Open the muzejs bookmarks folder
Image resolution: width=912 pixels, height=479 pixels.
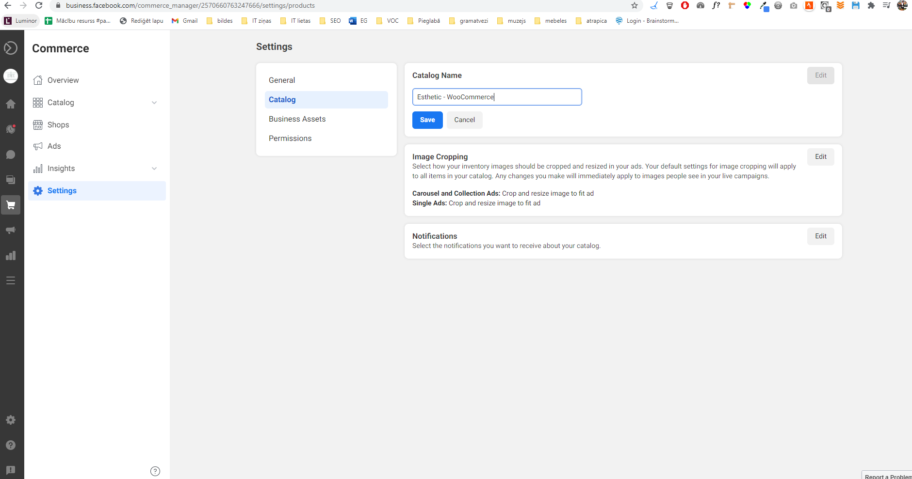511,21
